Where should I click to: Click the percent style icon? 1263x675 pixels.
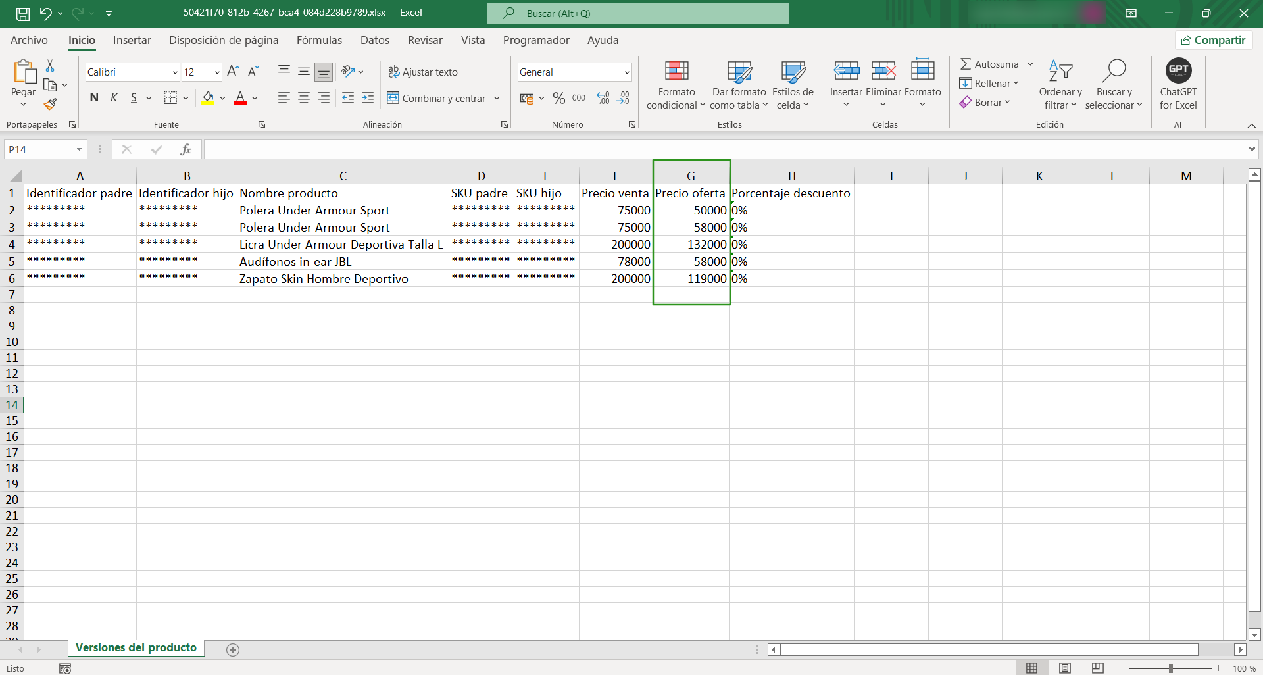coord(559,98)
